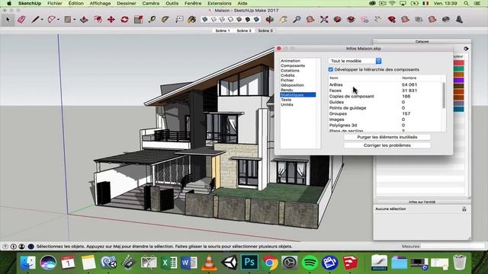The image size is (488, 274).
Task: Choose the Offset tool
Action: tap(98, 20)
